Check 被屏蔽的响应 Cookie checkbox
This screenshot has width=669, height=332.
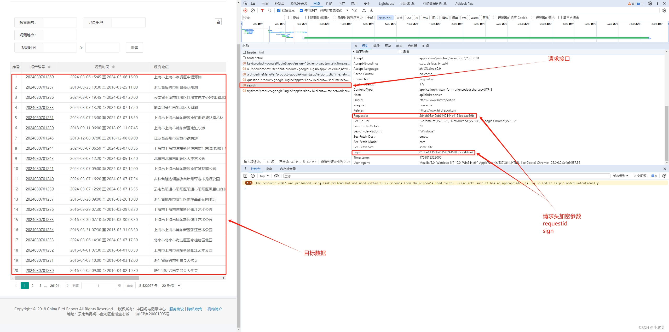coord(495,18)
